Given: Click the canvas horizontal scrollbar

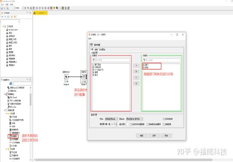Looking at the screenshot, I should click(x=124, y=160).
